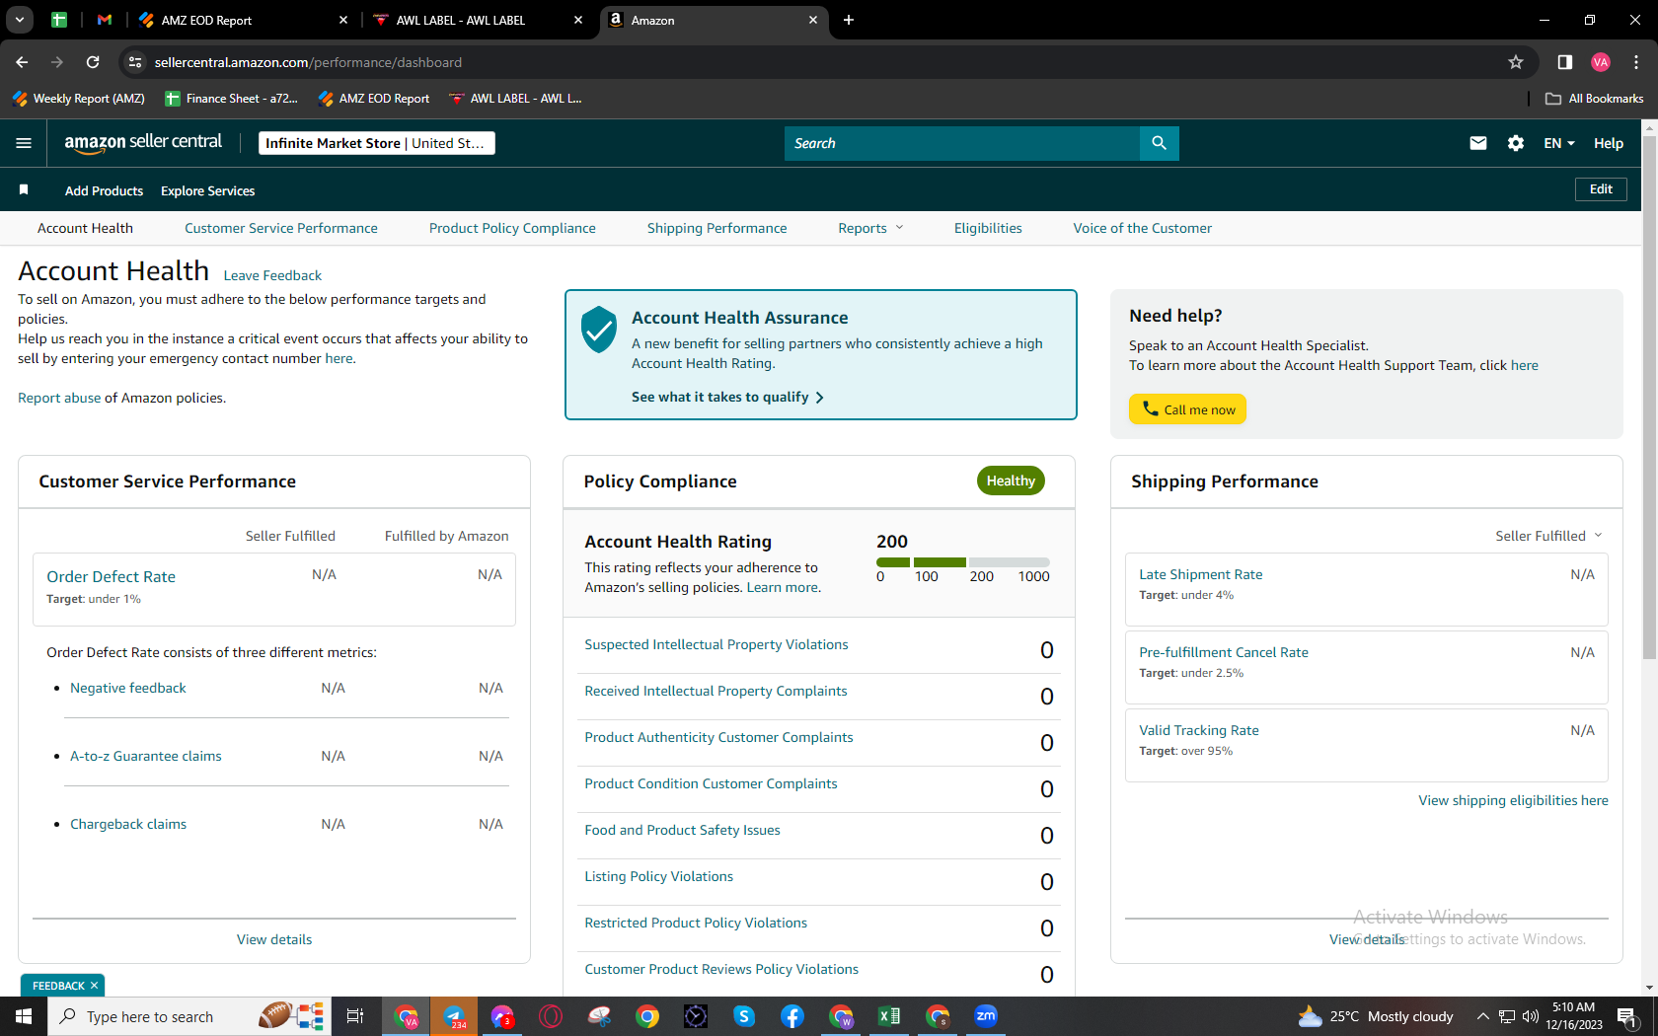Open the EN language dropdown
This screenshot has width=1658, height=1036.
click(x=1559, y=143)
